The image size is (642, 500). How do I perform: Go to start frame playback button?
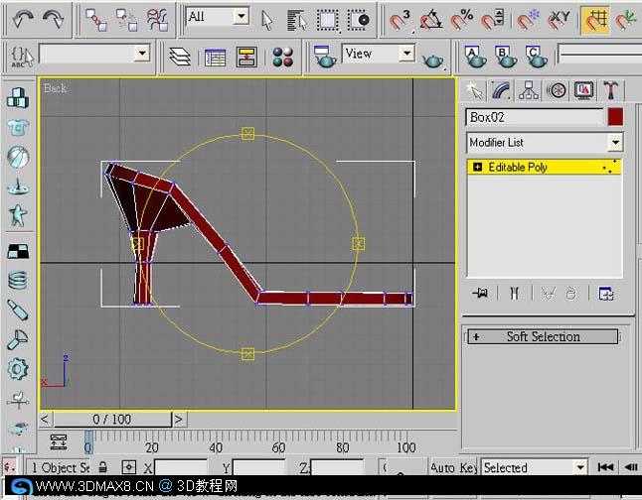tap(605, 467)
